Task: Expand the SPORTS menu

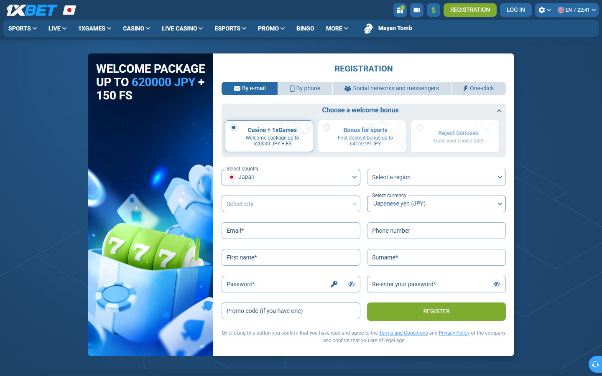Action: pos(23,28)
